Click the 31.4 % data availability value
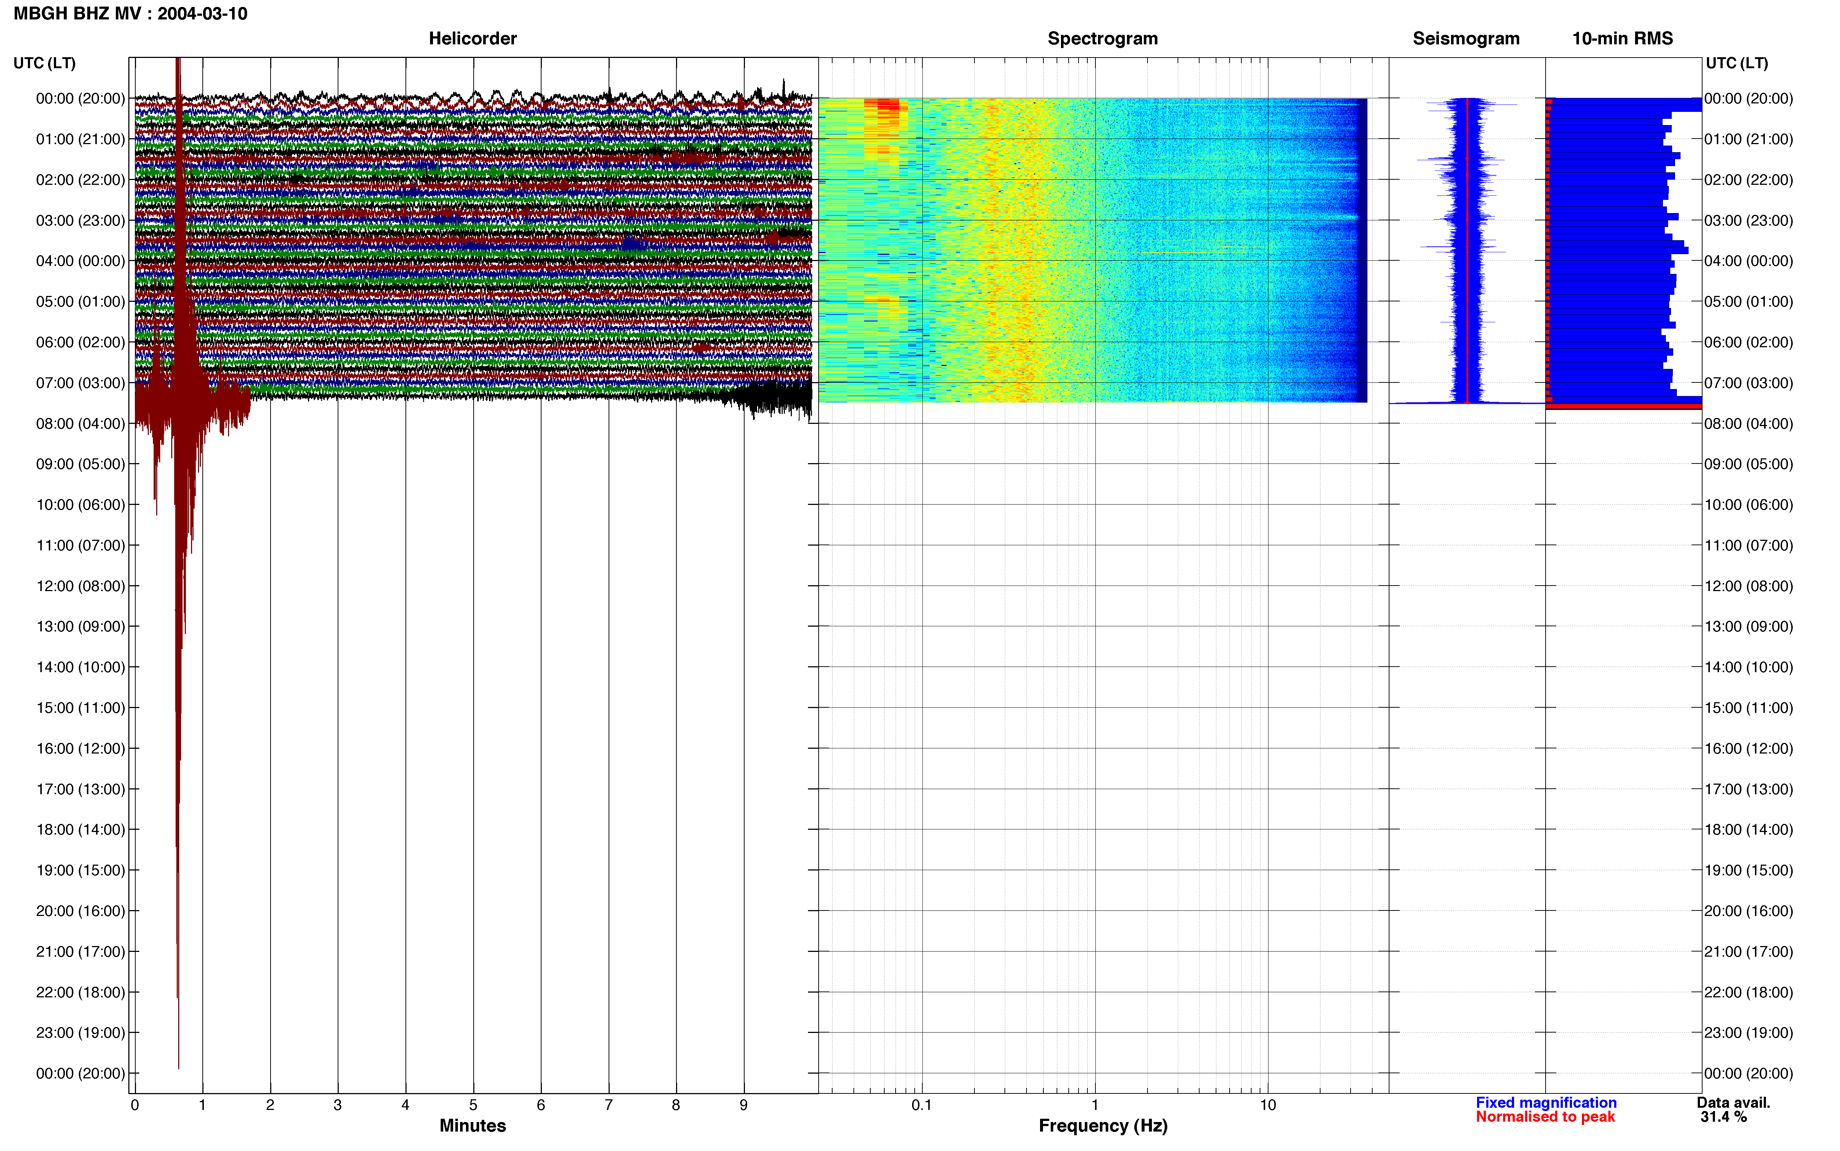This screenshot has width=1840, height=1151. coord(1723,1117)
